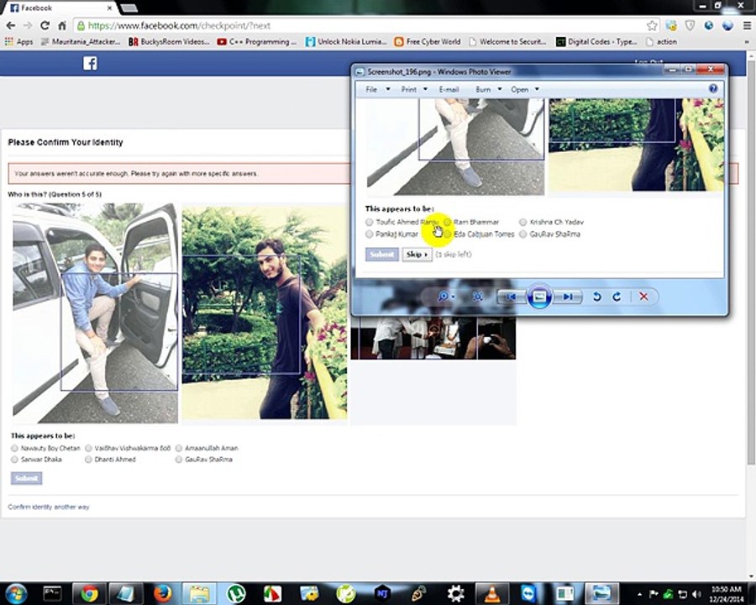Open the Apps bookmarks shortcut
756x605 pixels.
pyautogui.click(x=19, y=42)
